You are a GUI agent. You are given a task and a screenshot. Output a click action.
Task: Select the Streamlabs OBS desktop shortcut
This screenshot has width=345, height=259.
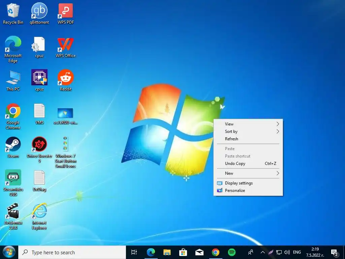click(x=13, y=183)
